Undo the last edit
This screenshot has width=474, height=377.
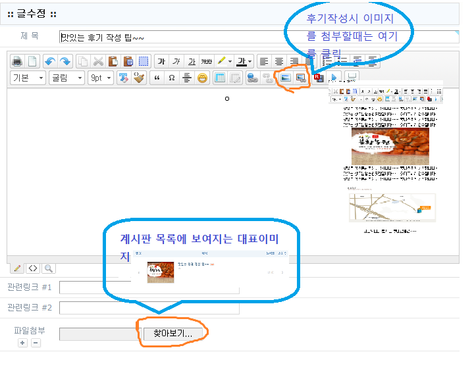point(51,61)
